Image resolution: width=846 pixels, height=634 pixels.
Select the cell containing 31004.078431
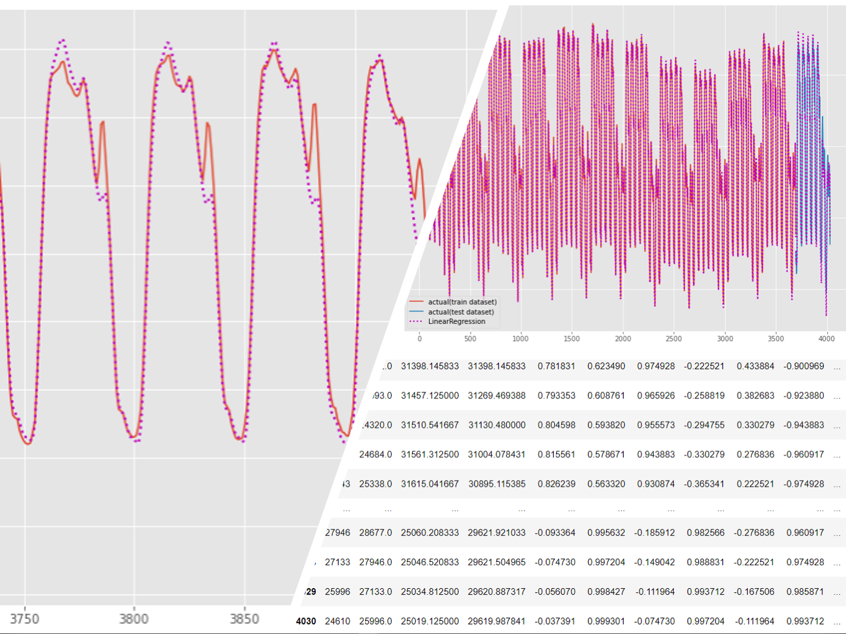(x=497, y=454)
